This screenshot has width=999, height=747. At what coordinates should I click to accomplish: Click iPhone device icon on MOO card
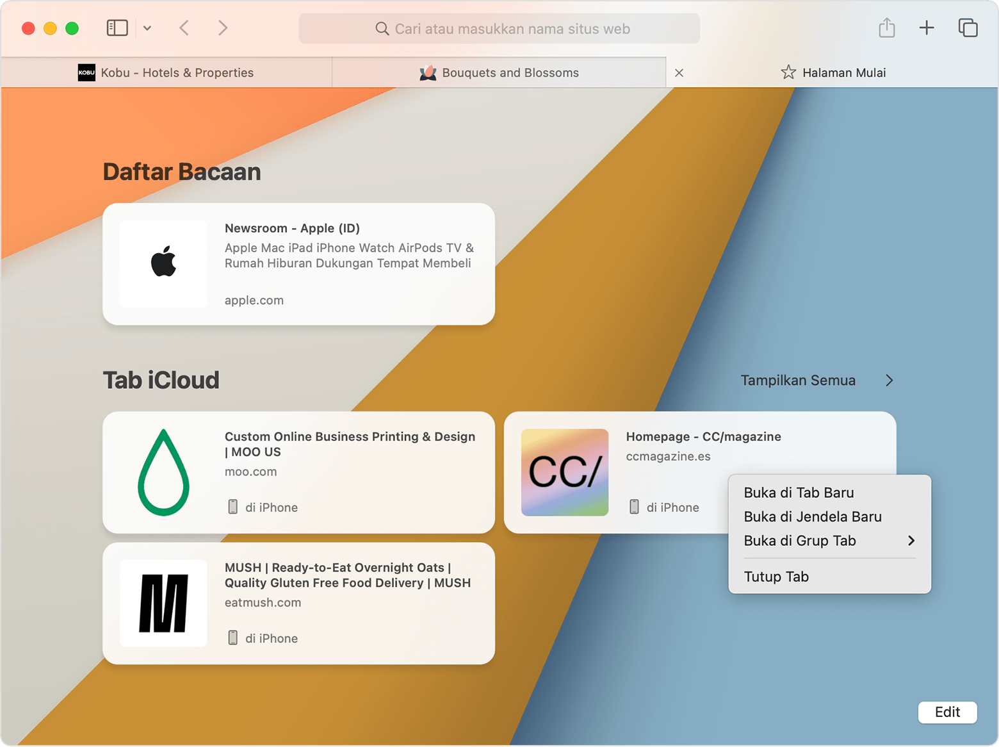coord(233,507)
